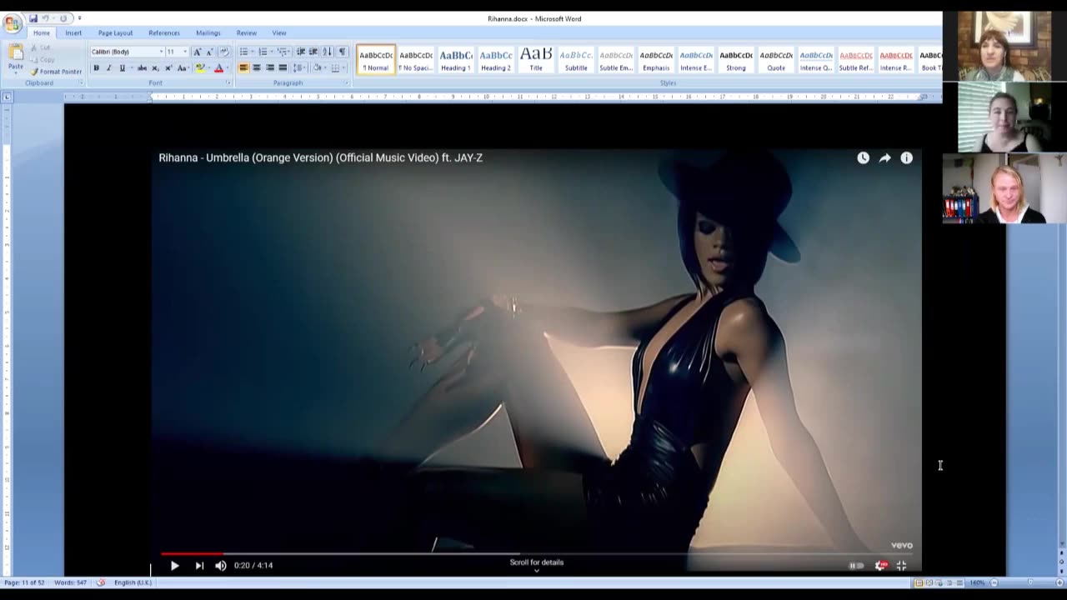Screen dimensions: 1067x600
Task: Toggle underline formatting
Action: (123, 68)
